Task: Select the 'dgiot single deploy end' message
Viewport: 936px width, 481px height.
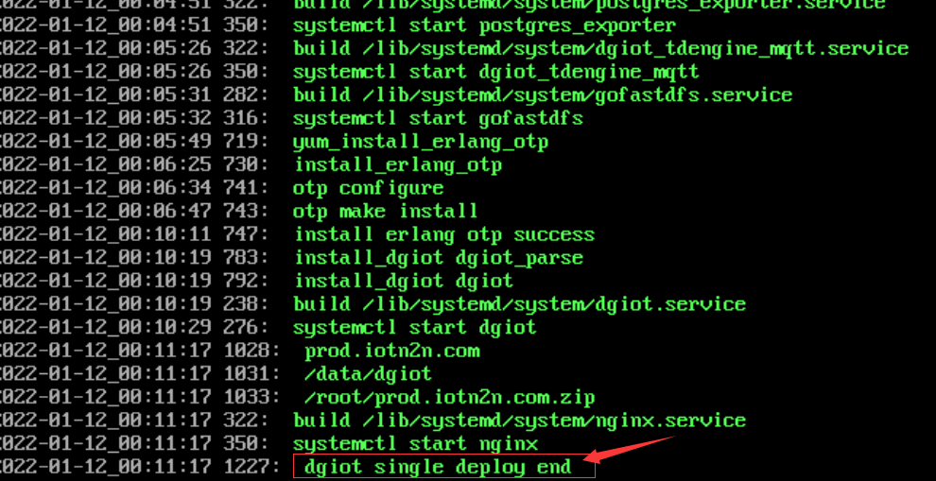Action: [438, 467]
